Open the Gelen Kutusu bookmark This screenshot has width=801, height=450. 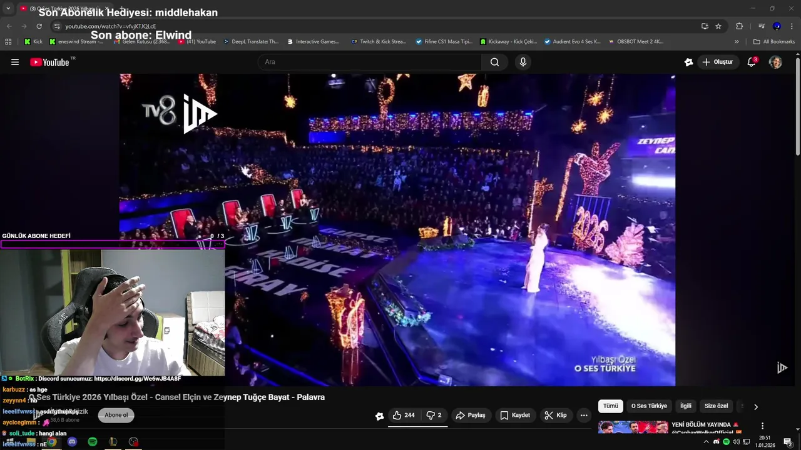[141, 42]
